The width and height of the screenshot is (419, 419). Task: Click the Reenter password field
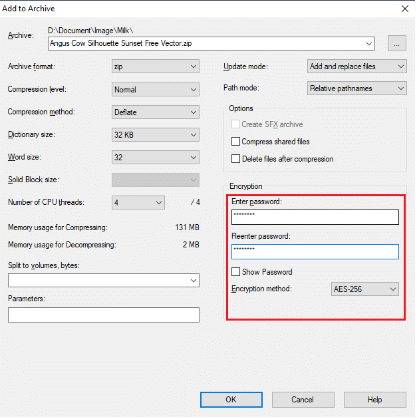(x=315, y=251)
